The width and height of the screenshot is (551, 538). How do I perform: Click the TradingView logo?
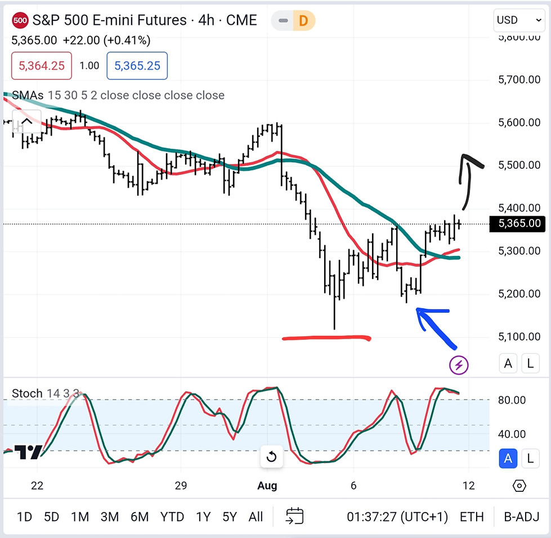pos(28,452)
